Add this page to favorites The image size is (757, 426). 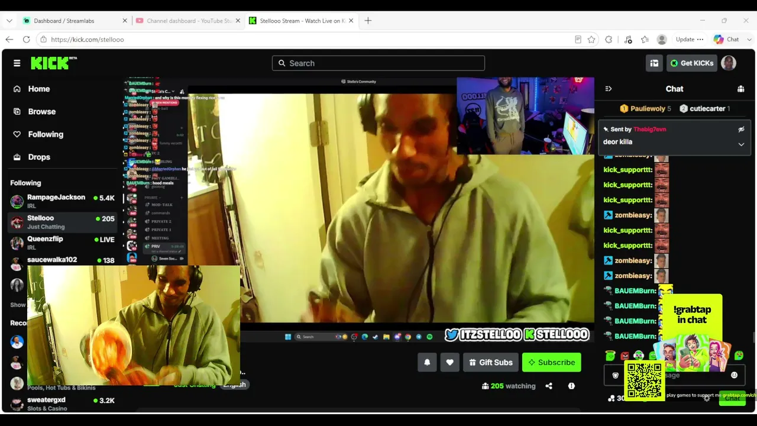click(591, 40)
